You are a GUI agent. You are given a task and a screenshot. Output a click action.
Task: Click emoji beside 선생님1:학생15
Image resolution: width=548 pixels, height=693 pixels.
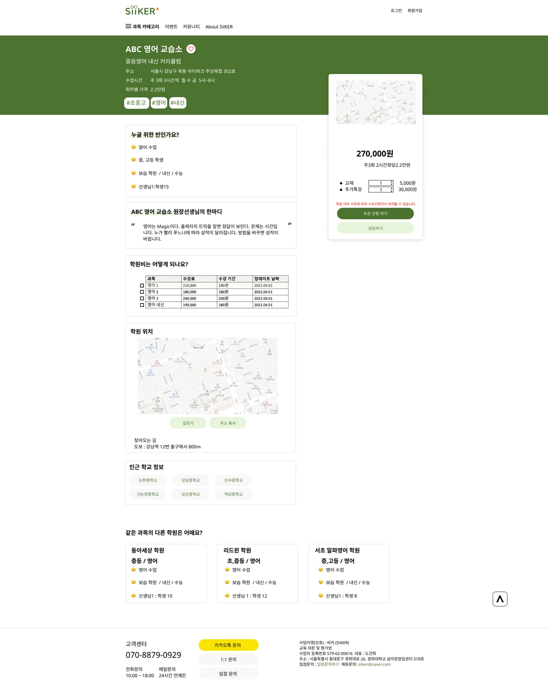tap(133, 186)
